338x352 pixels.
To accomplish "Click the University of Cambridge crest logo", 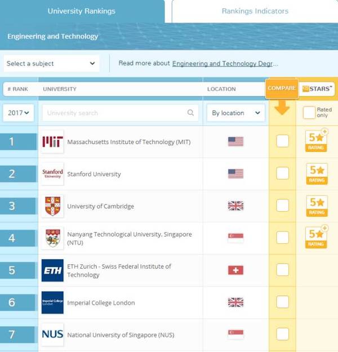I will pyautogui.click(x=52, y=206).
